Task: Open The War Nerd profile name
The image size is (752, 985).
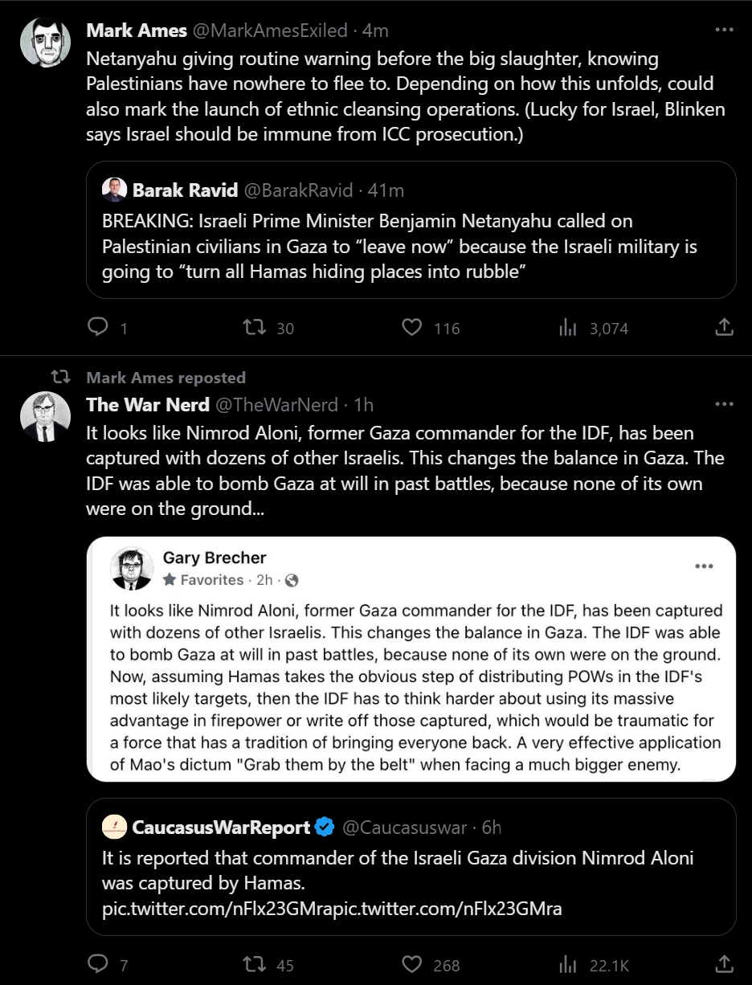Action: (147, 405)
